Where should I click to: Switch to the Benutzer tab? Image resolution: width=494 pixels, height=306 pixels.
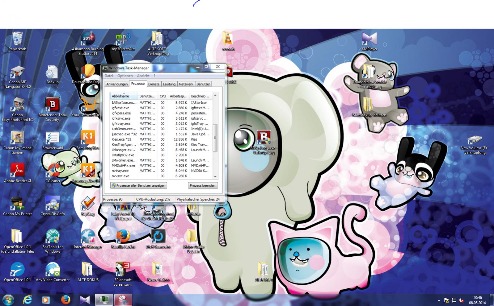(203, 84)
